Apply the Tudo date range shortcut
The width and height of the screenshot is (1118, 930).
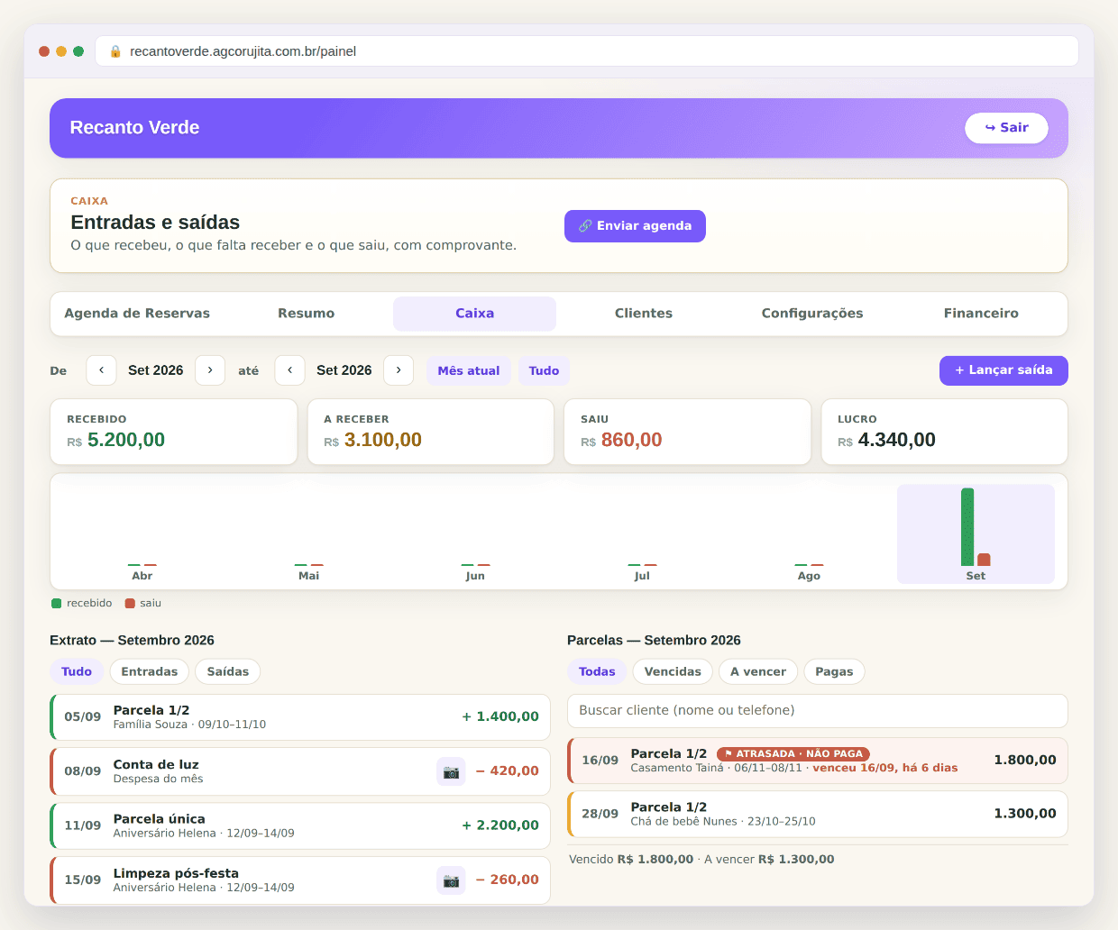click(544, 370)
